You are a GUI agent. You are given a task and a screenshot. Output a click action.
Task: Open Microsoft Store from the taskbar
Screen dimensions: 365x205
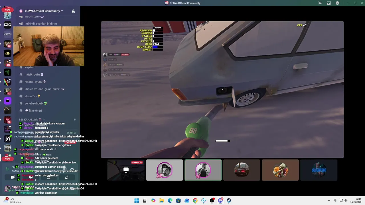pos(178,200)
